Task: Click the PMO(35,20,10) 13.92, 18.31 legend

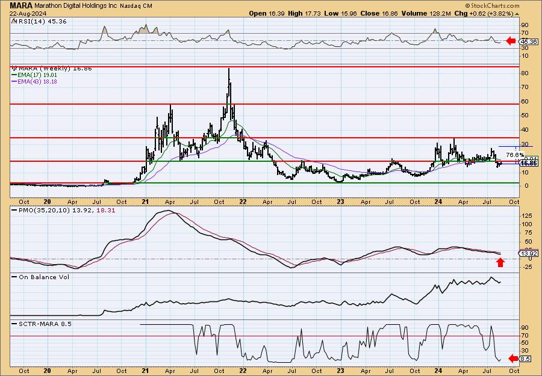Action: [66, 211]
